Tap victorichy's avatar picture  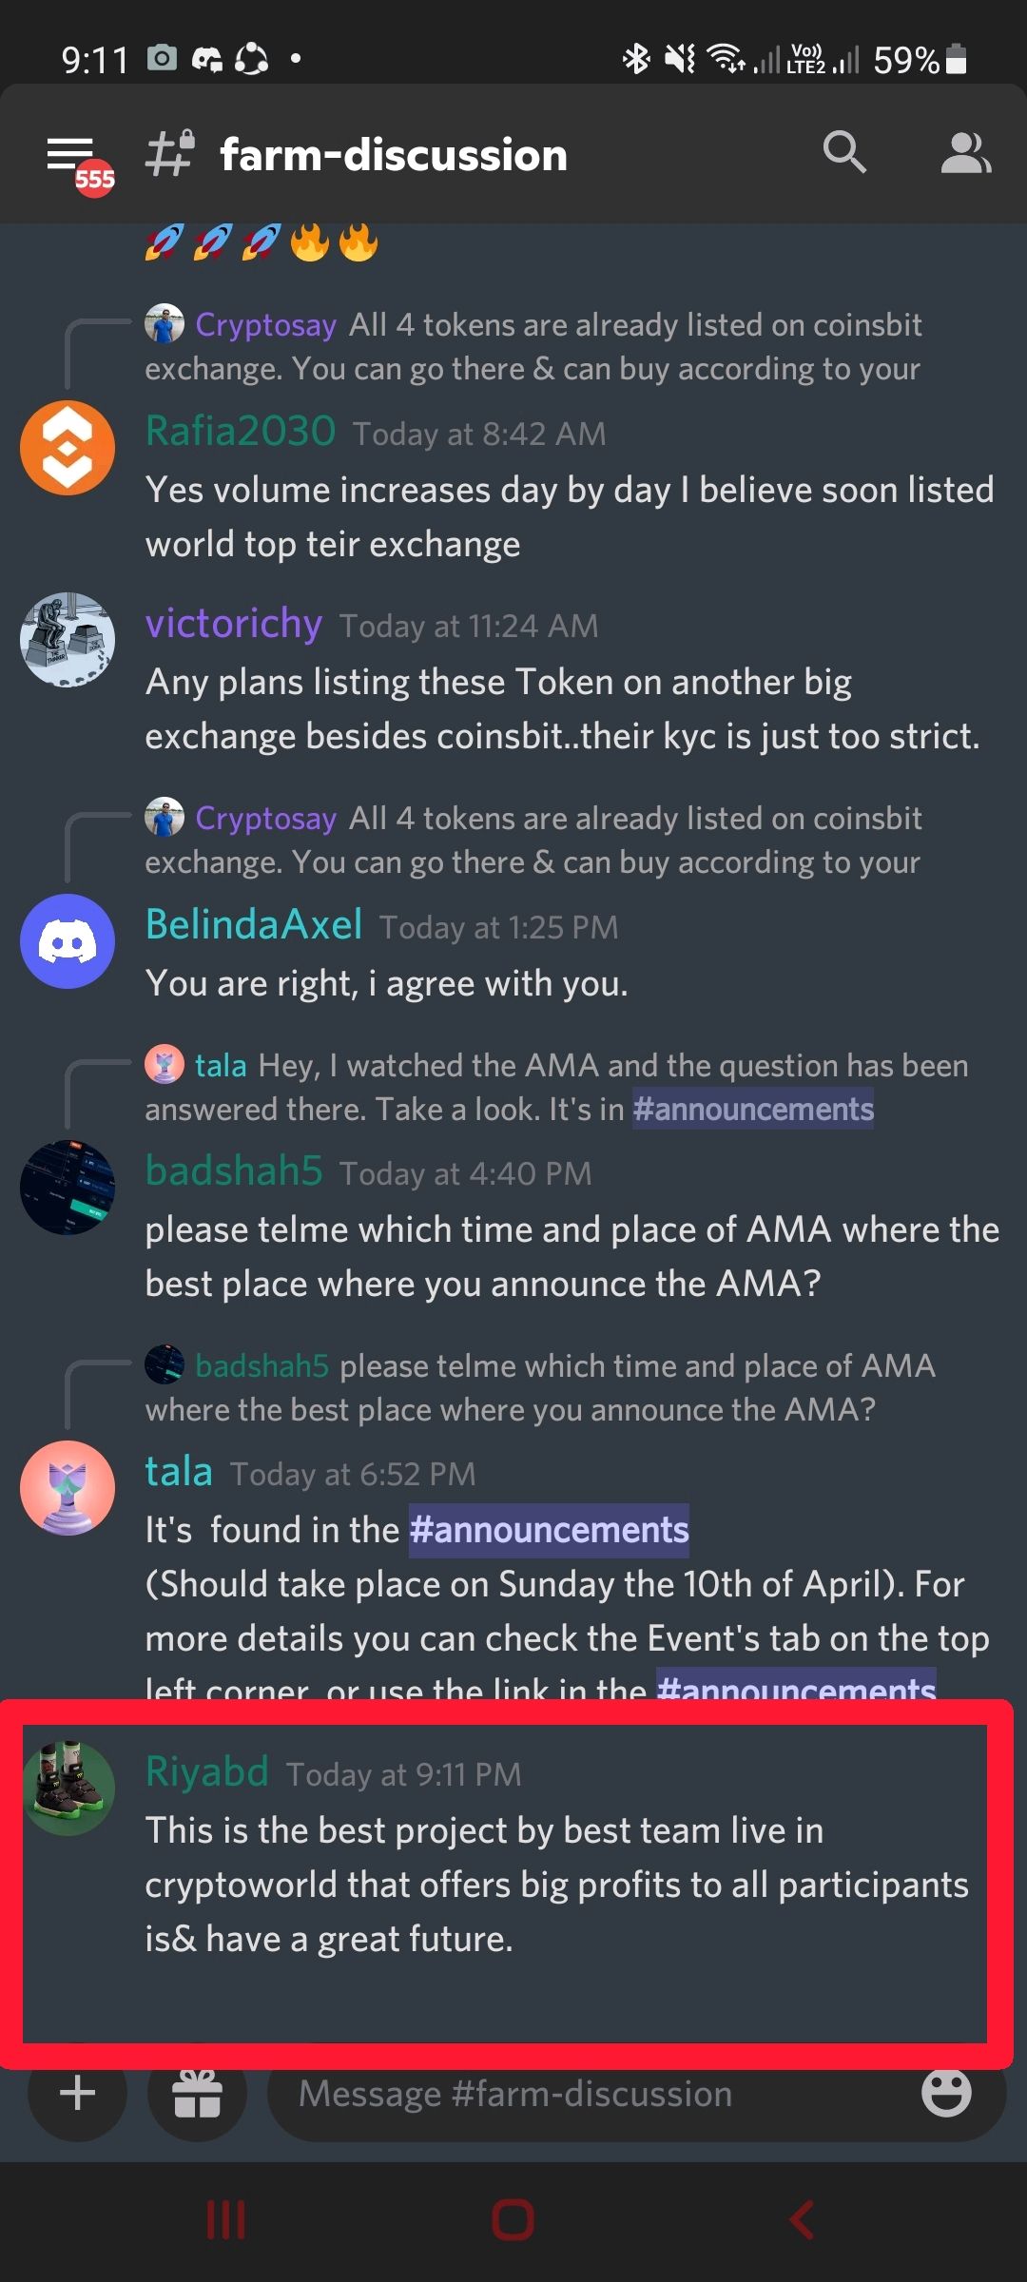tap(68, 640)
